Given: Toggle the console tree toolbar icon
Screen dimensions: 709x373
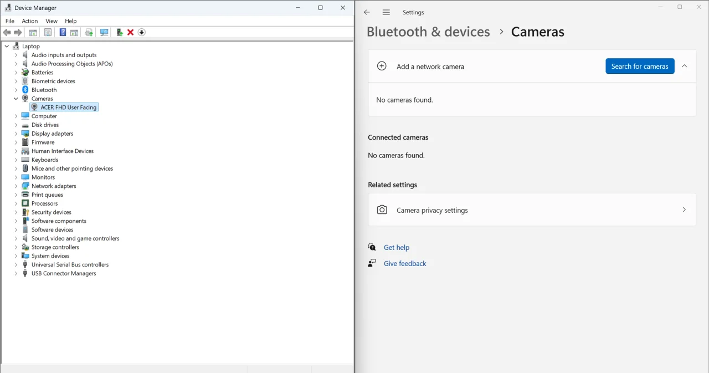Looking at the screenshot, I should [33, 33].
